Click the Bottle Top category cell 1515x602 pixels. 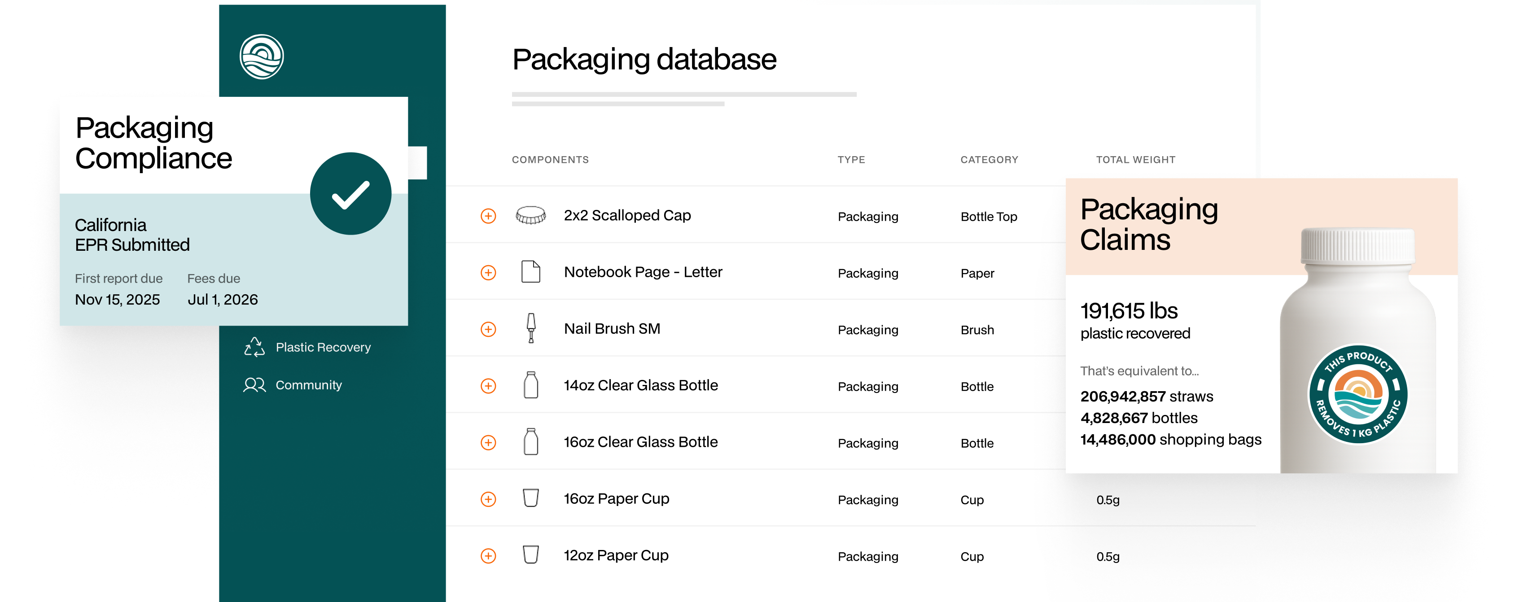[x=989, y=216]
